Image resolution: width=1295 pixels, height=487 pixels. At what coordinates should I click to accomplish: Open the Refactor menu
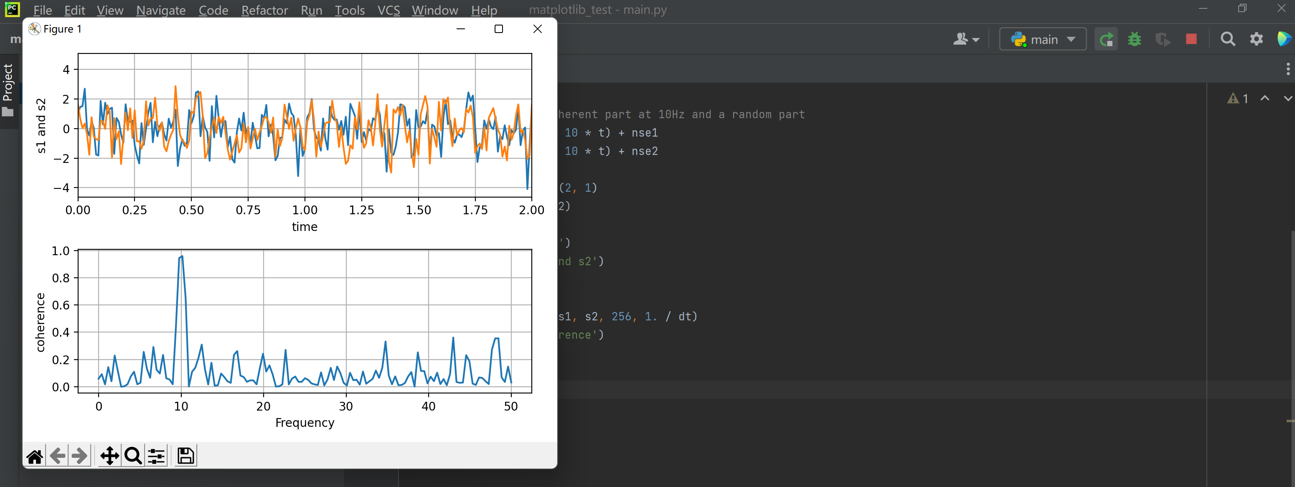click(x=264, y=10)
